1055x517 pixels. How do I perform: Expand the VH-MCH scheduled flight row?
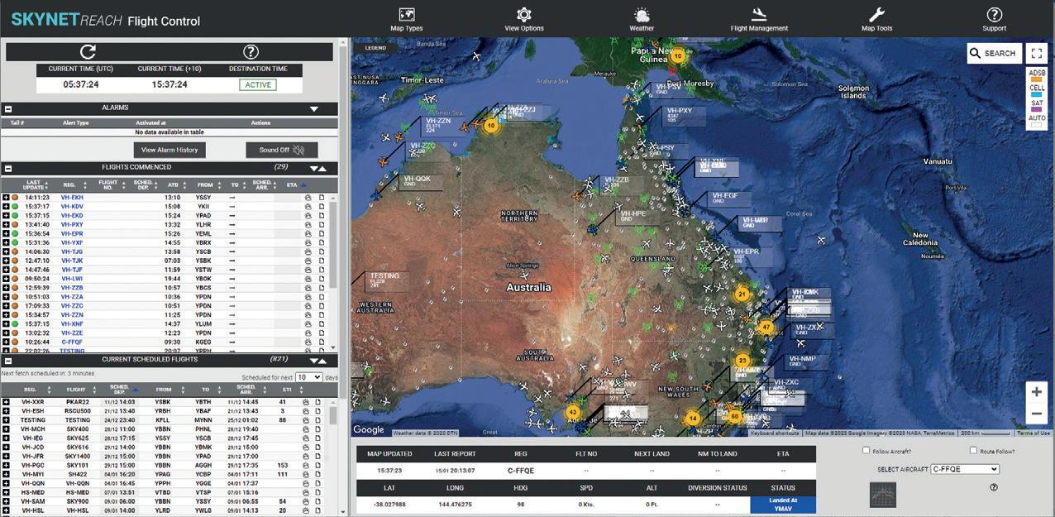(6, 429)
